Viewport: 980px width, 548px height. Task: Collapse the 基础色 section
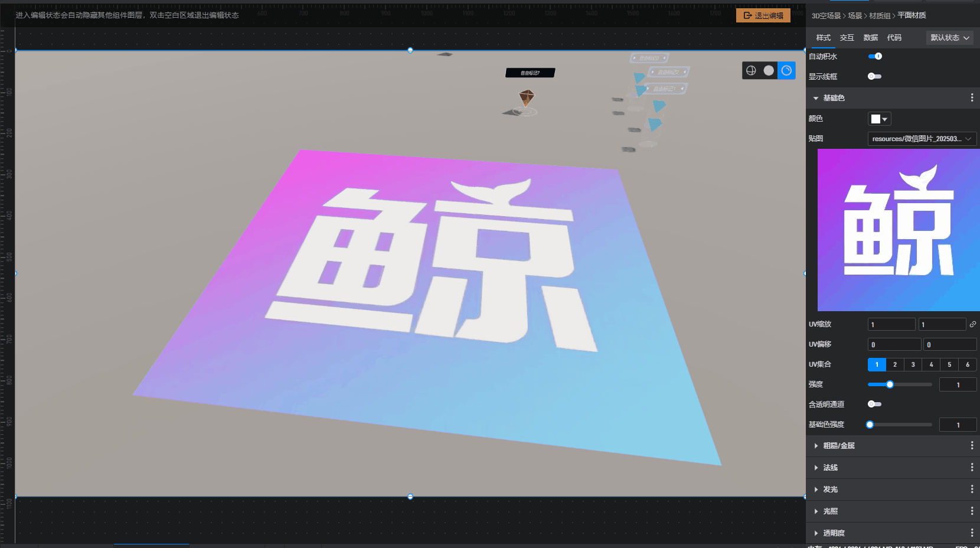[x=816, y=98]
